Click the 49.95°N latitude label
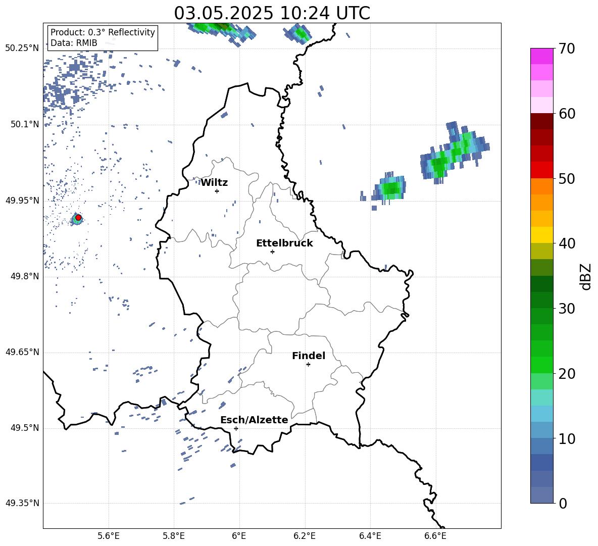The height and width of the screenshot is (546, 598). (22, 201)
